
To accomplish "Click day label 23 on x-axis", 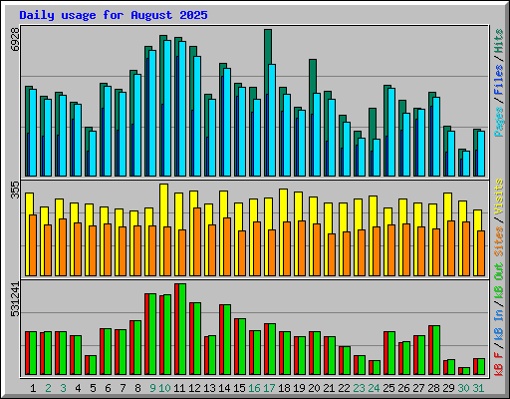I will pyautogui.click(x=359, y=388).
